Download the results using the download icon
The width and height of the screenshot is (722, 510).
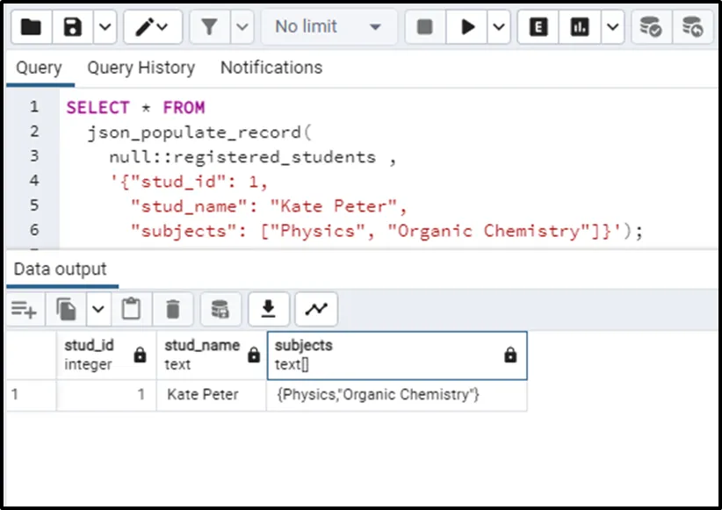269,309
